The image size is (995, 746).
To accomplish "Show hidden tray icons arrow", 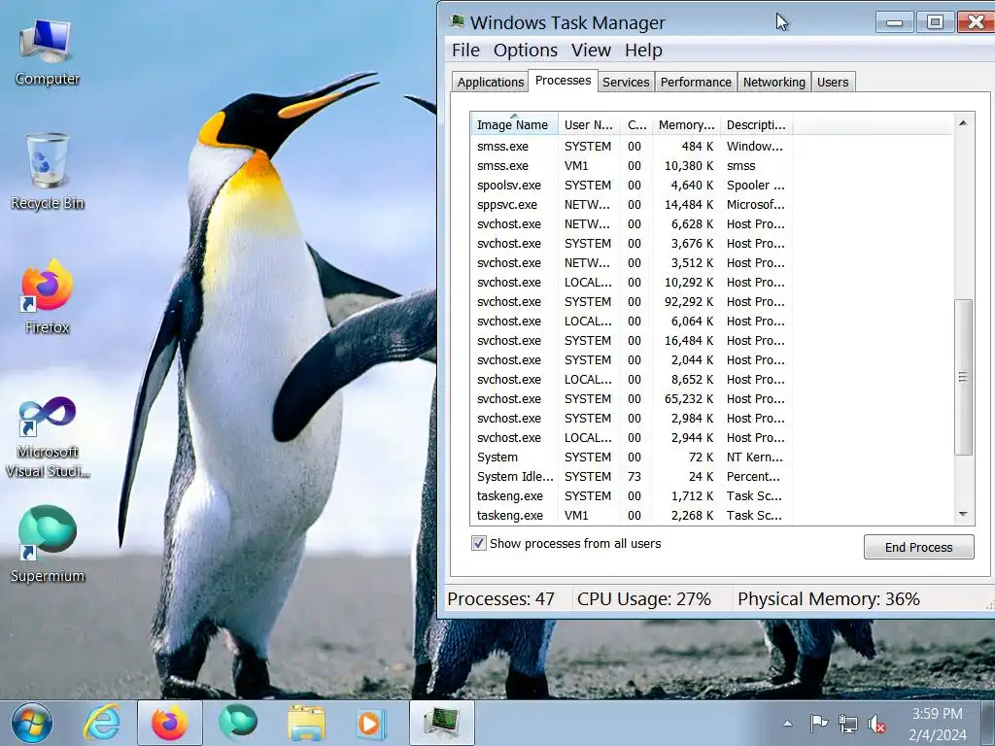I will [787, 723].
